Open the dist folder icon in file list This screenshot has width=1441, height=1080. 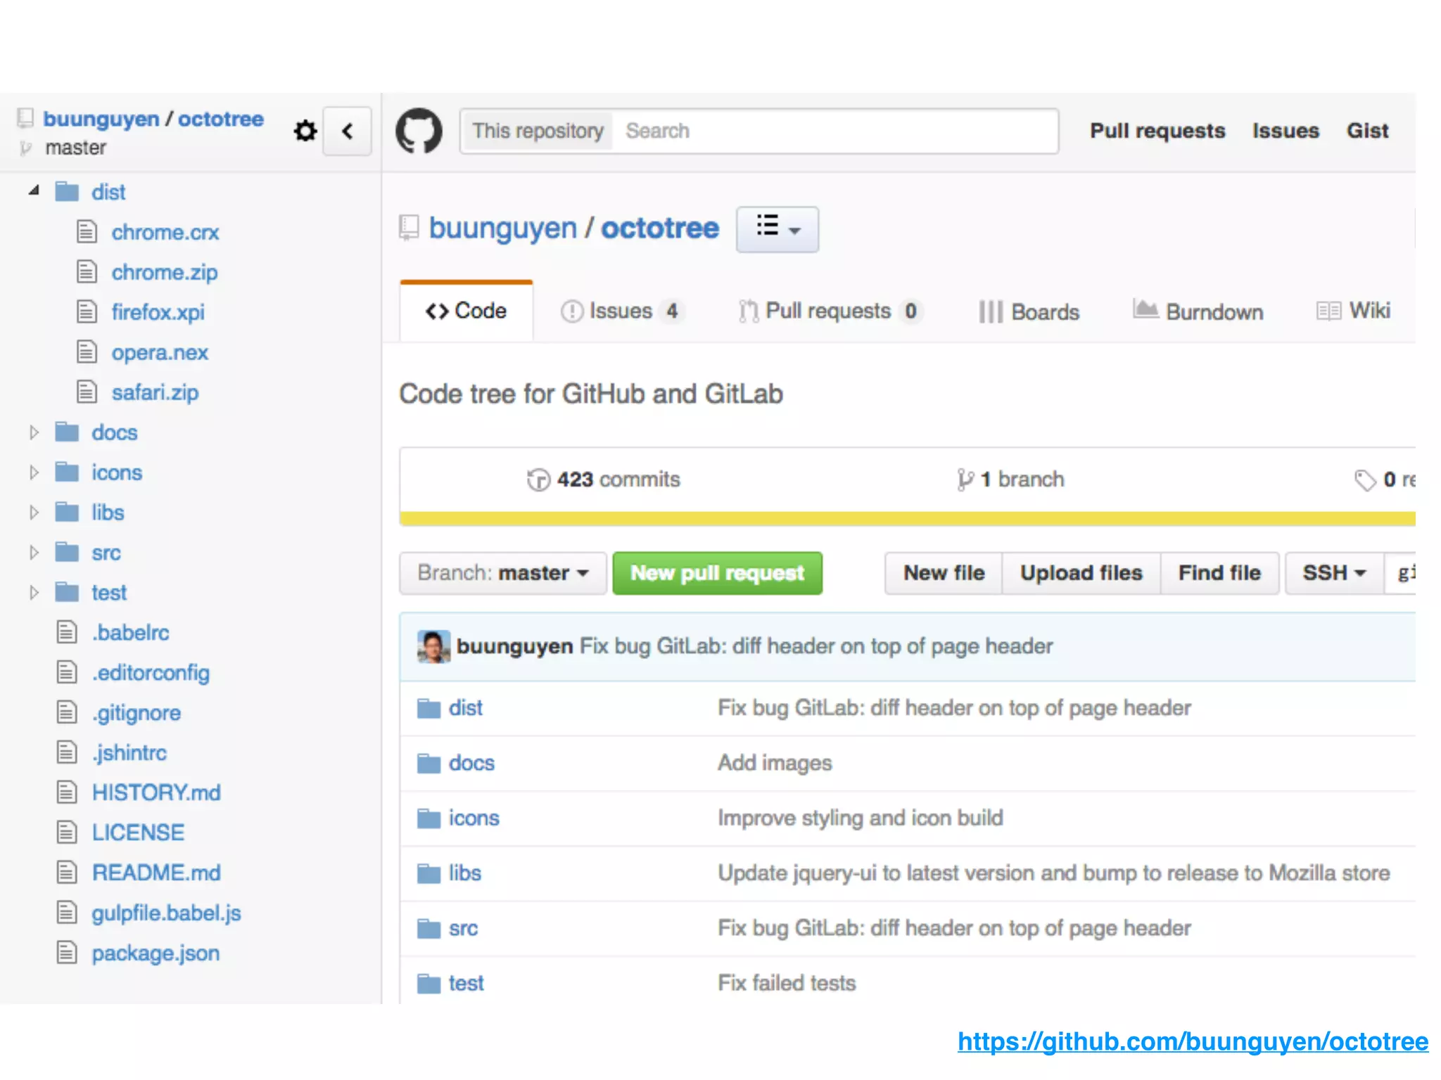[428, 708]
